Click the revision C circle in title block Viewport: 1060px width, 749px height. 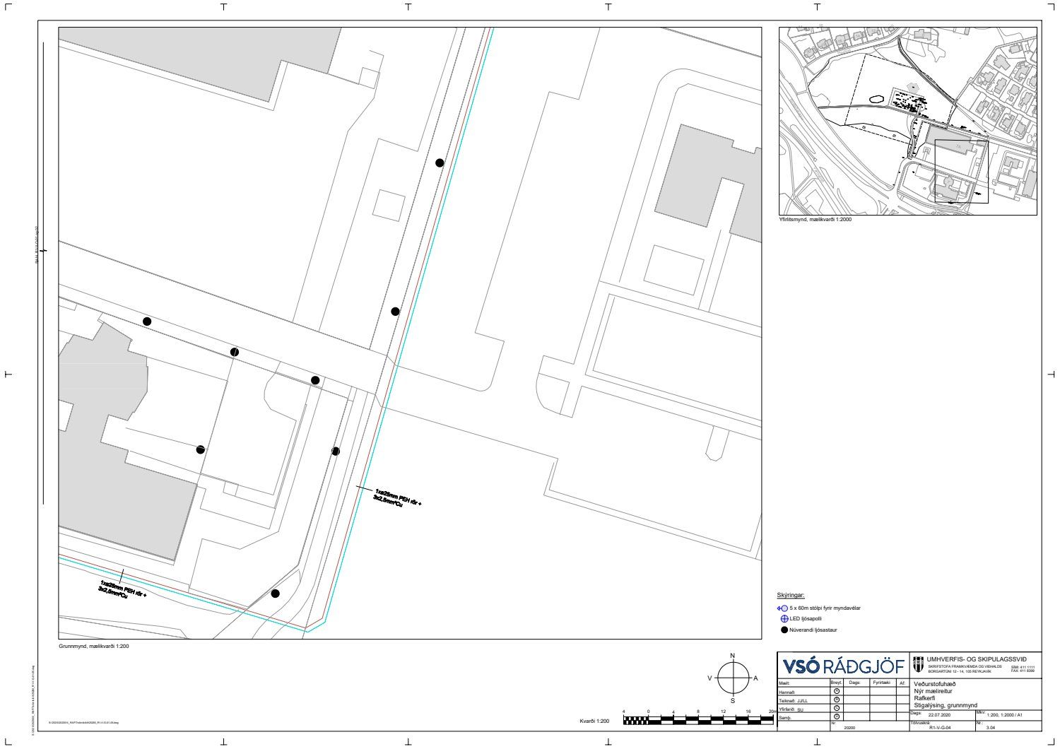coord(837,708)
